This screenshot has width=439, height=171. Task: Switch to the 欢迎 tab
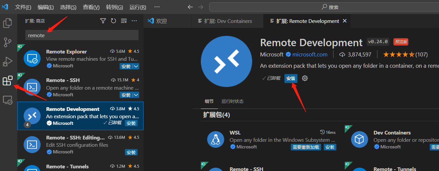[x=168, y=21]
